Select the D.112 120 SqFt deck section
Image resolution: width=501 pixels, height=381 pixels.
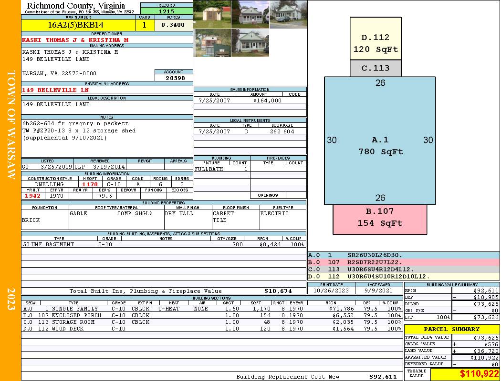click(376, 39)
